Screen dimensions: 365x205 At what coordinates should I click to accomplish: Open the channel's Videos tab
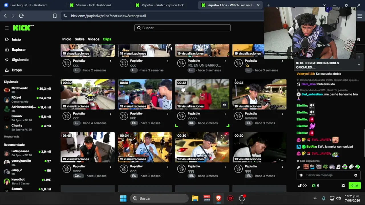(94, 39)
